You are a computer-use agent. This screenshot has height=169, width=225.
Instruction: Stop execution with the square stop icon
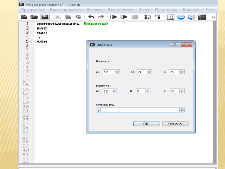(135, 17)
